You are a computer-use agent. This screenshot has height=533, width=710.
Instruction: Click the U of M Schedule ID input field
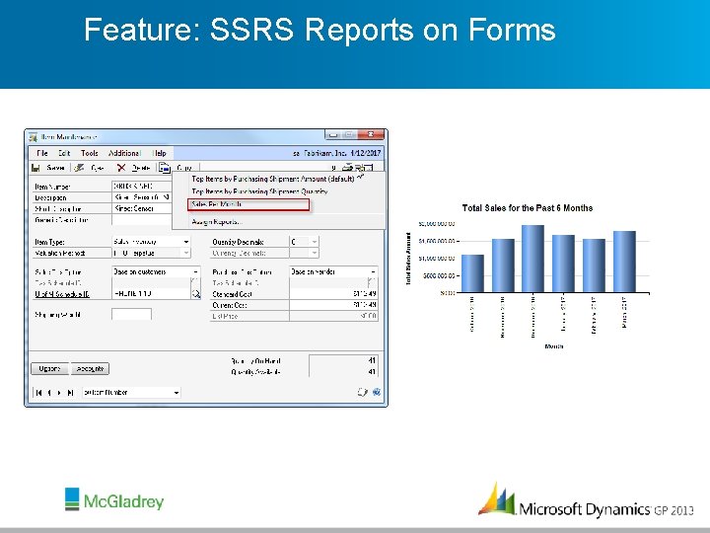click(x=151, y=294)
